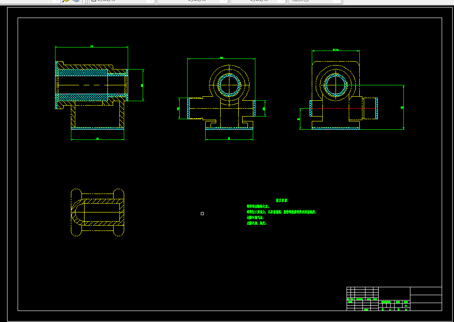
Task: Click the layer previous icon with yellow stack
Action: (66, 1)
